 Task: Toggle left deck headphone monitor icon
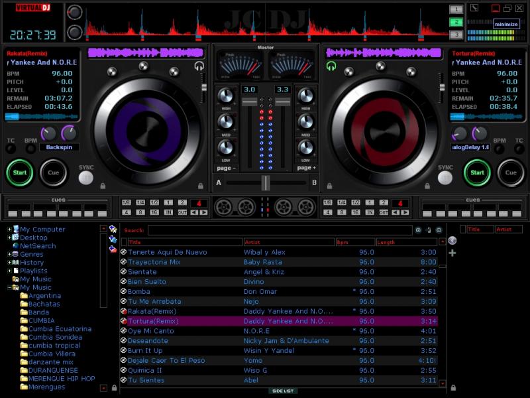[x=199, y=66]
